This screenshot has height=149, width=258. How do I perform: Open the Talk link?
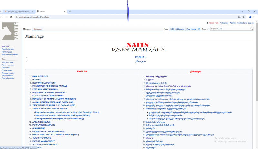(217, 23)
